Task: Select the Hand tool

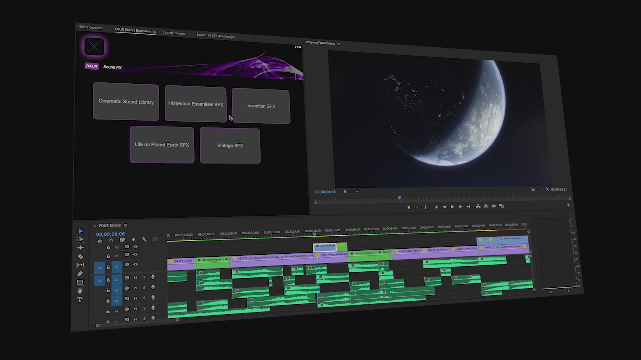Action: click(80, 291)
